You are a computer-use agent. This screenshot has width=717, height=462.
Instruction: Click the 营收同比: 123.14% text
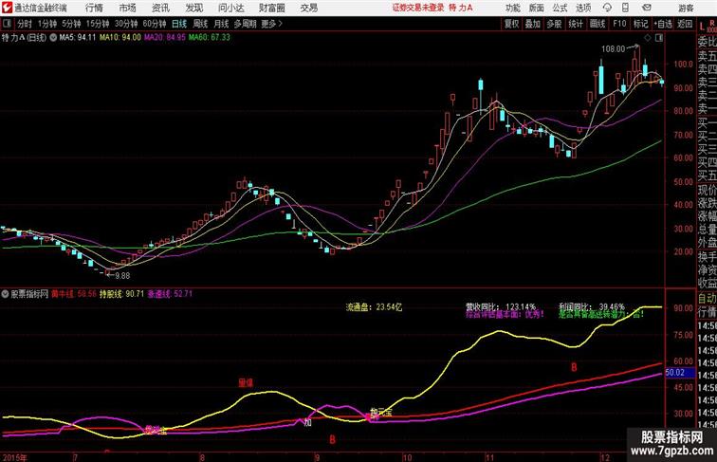[x=500, y=307]
